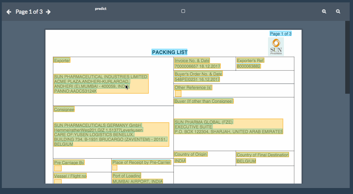This screenshot has height=194, width=353.
Task: Click the zoom in magnifier icon
Action: 324,11
